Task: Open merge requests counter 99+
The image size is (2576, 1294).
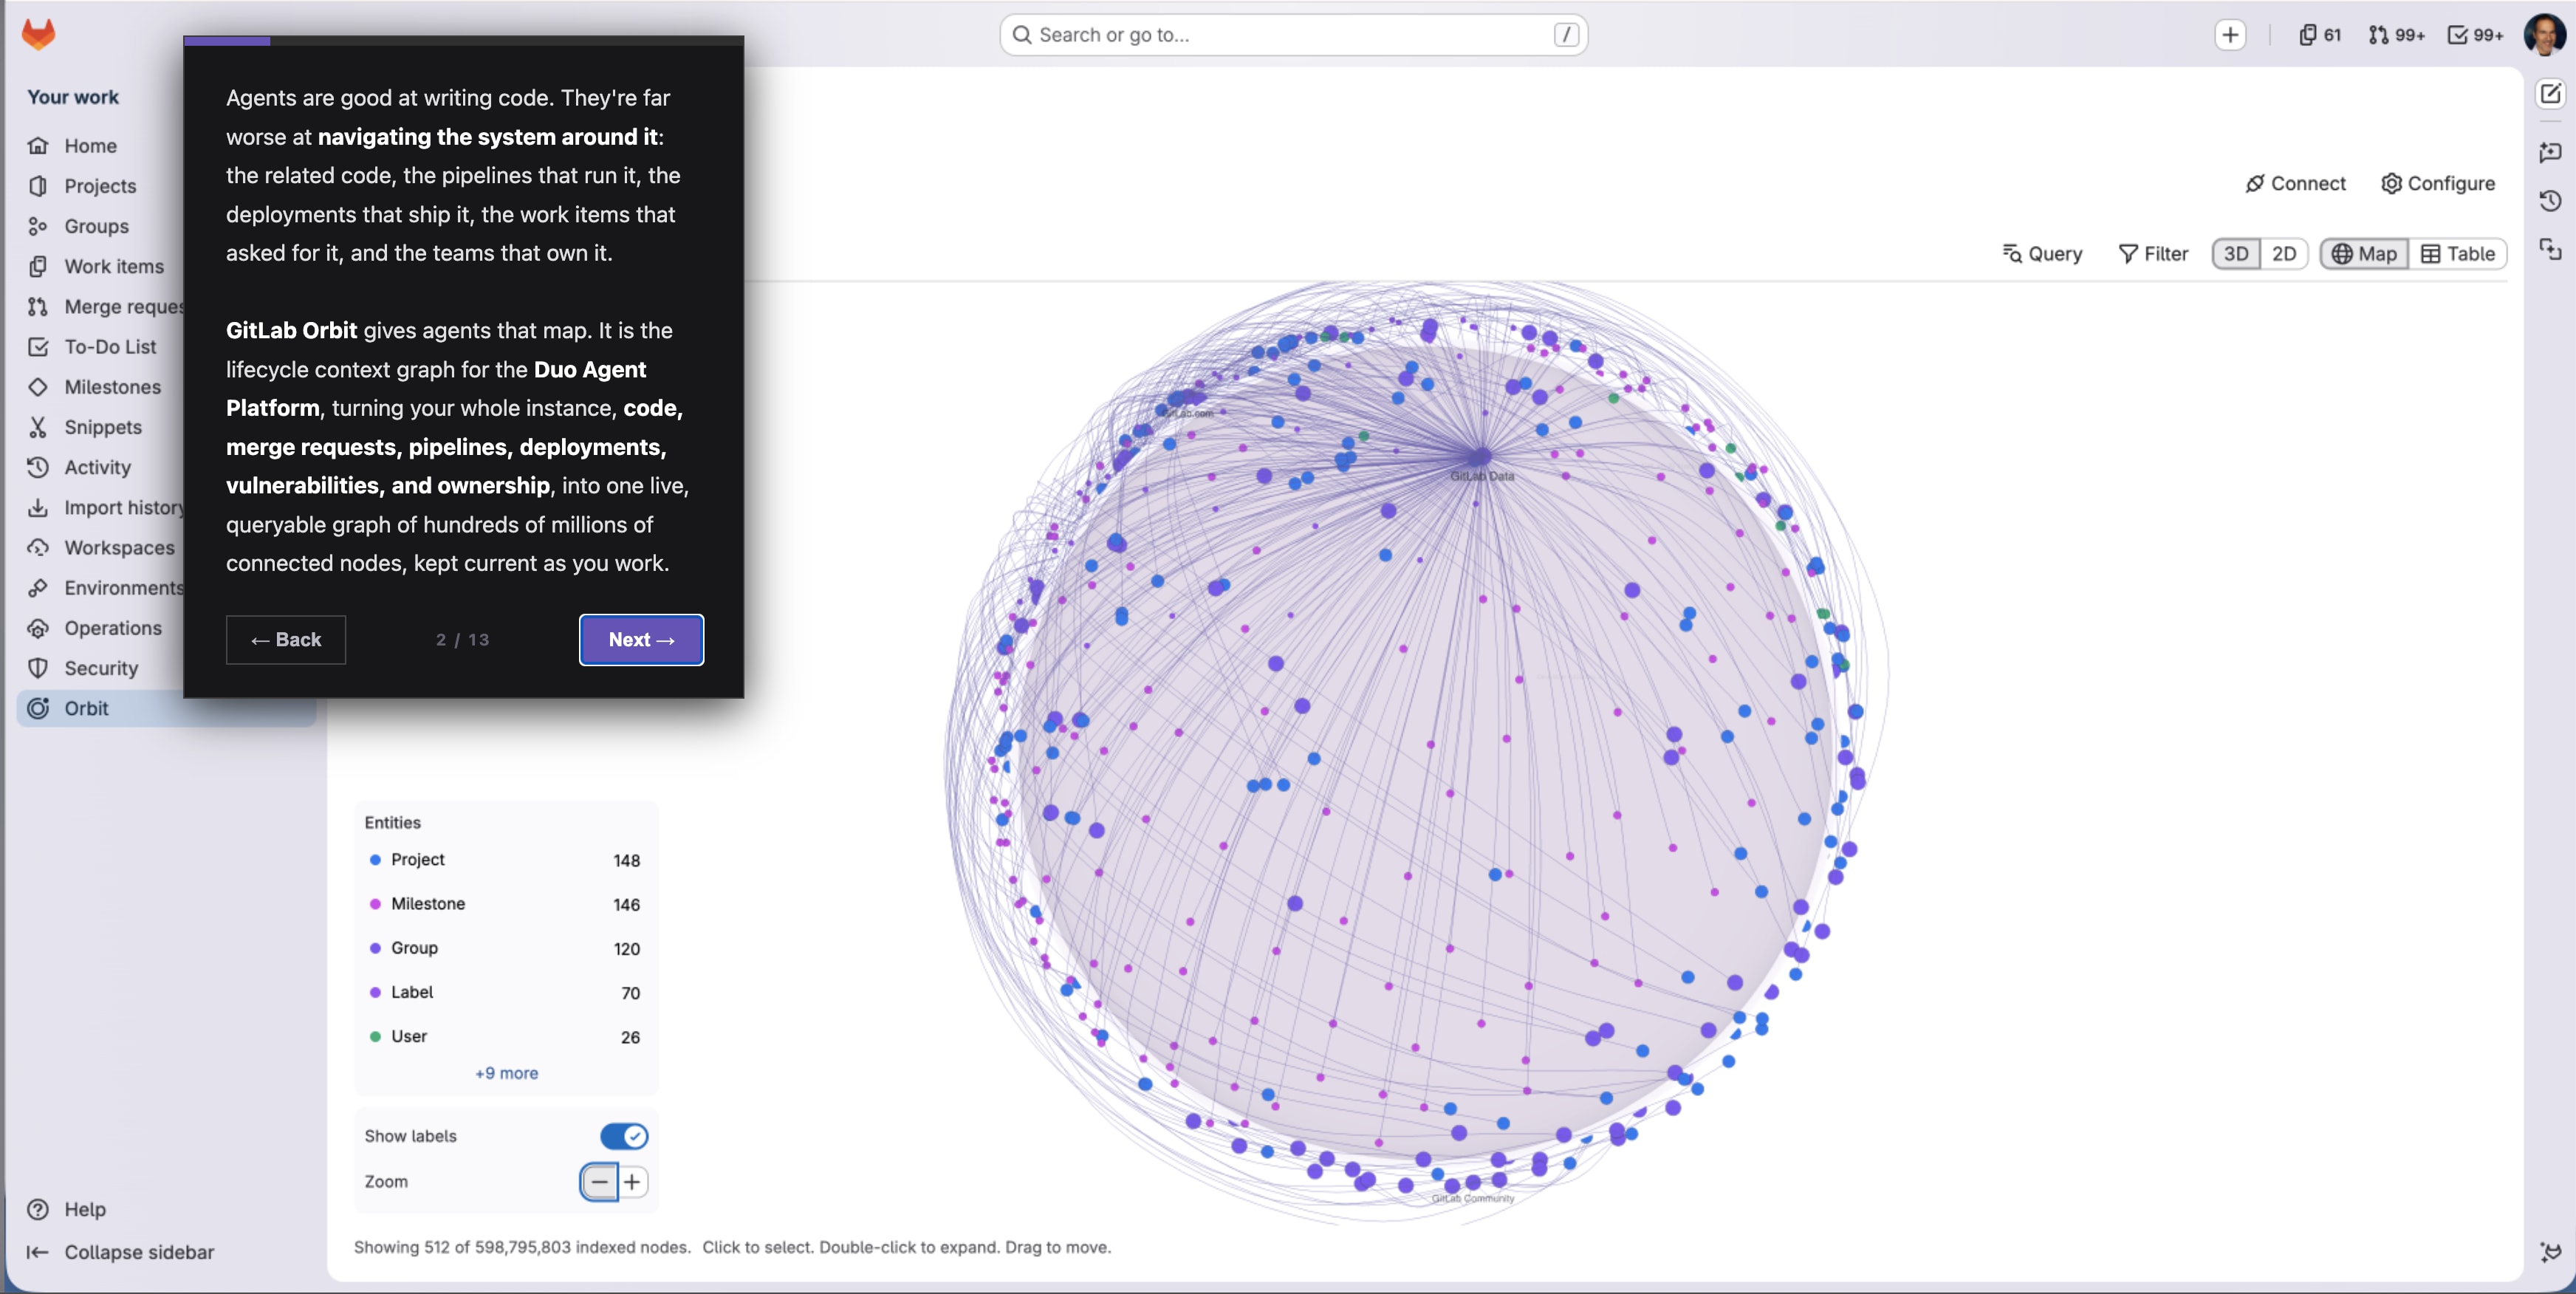Action: pyautogui.click(x=2396, y=35)
